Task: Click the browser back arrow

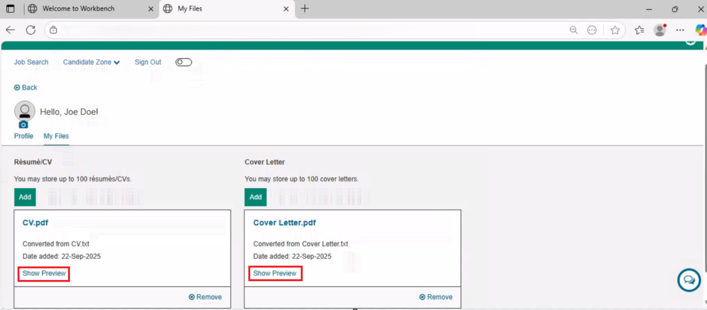Action: 10,30
